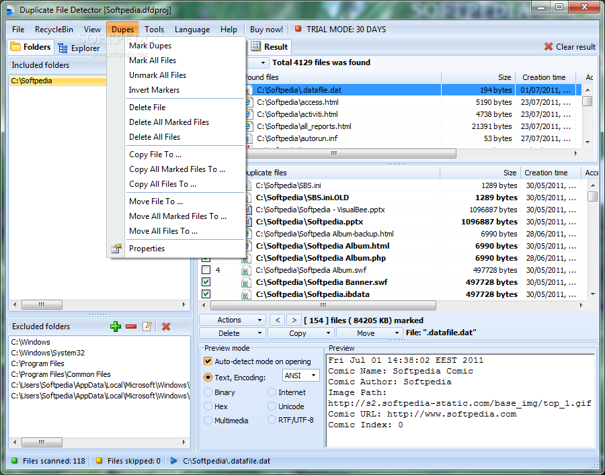Screen dimensions: 605x475
Task: Uncheck the Softpedia Banner.swf checkbox
Action: coord(206,282)
